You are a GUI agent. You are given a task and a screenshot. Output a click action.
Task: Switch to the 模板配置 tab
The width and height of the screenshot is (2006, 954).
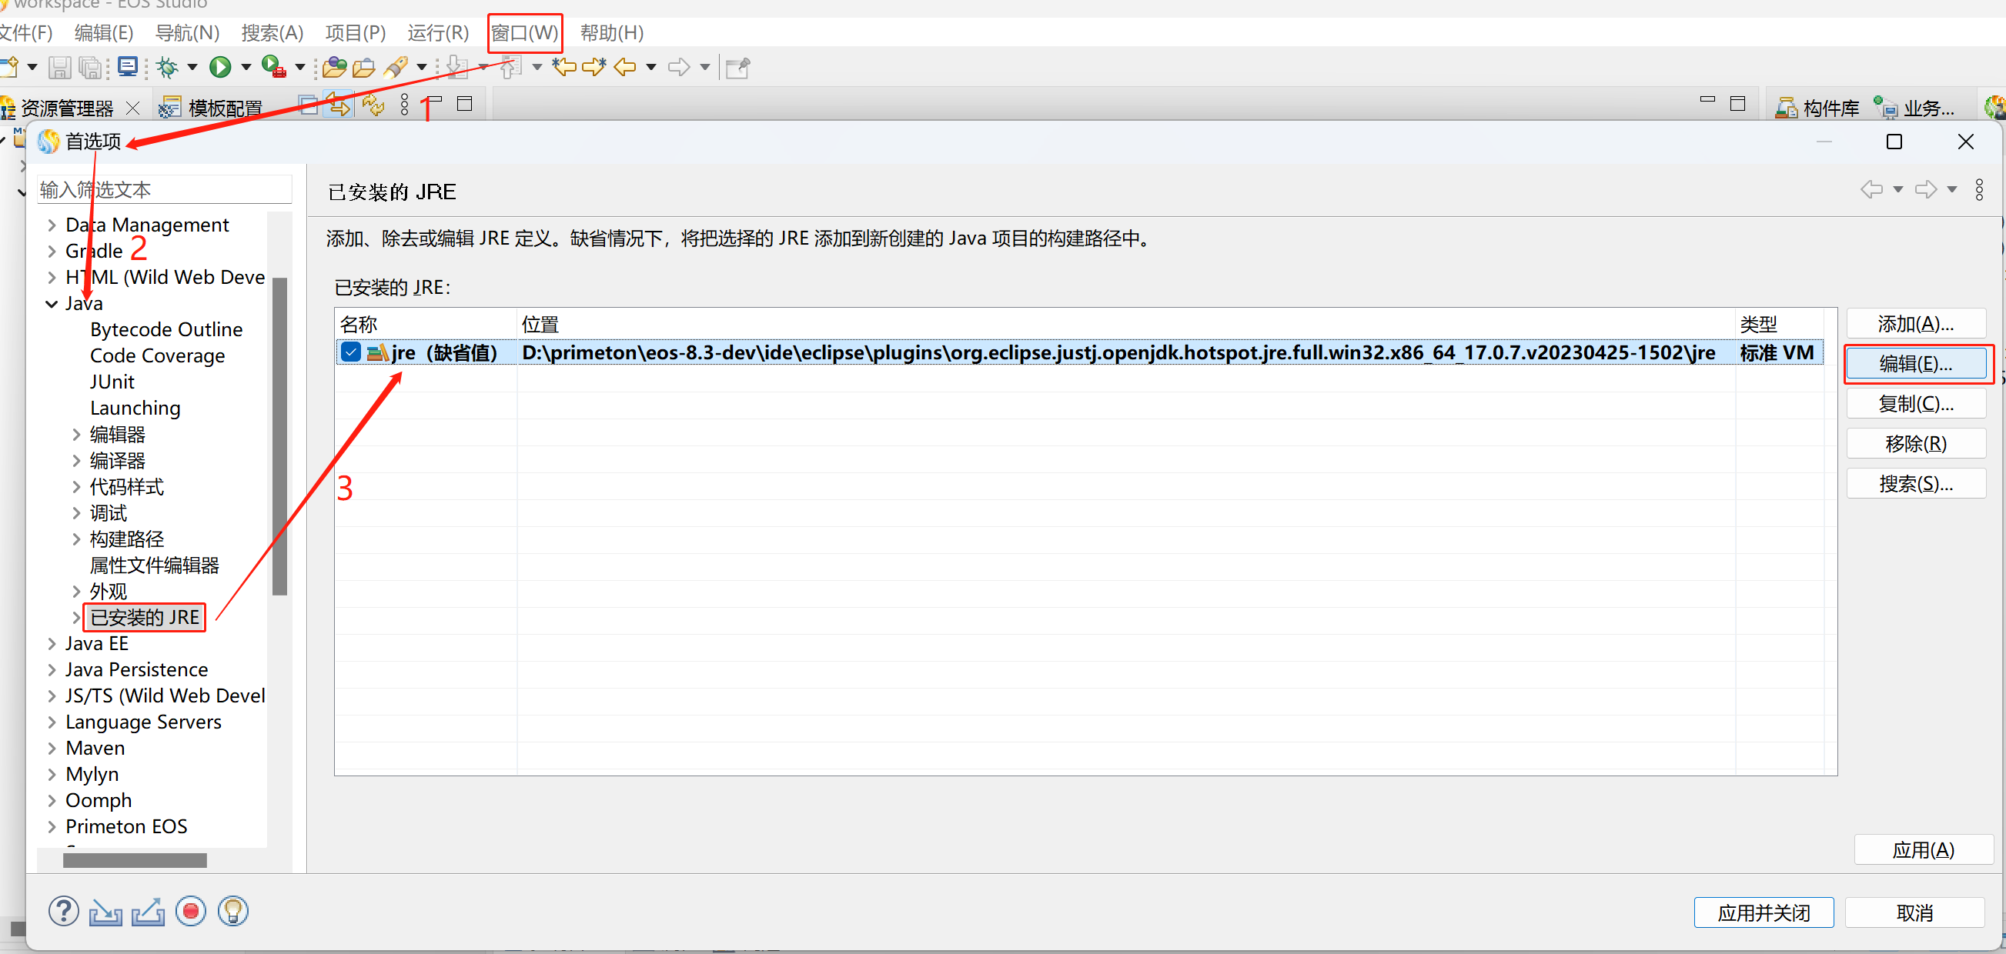tap(224, 108)
